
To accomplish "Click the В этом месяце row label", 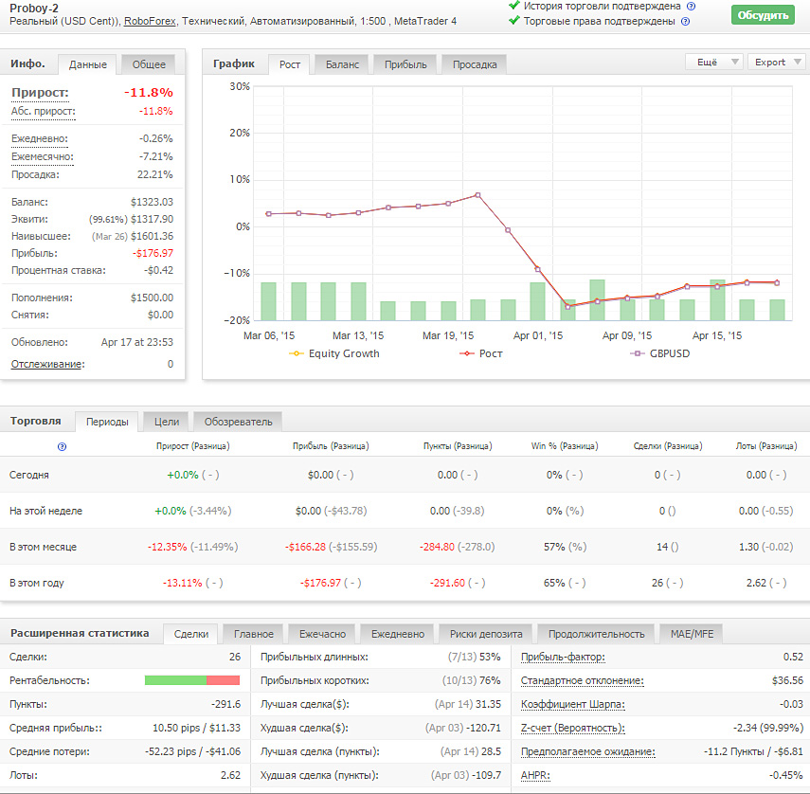I will click(43, 547).
